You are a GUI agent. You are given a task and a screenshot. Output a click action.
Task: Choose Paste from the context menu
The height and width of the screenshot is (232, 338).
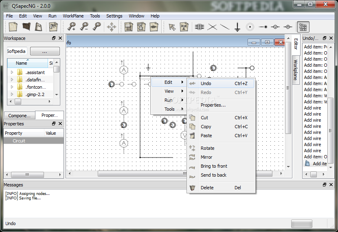(x=221, y=136)
